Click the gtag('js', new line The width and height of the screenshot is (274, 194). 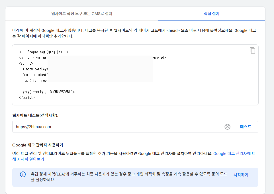point(34,80)
